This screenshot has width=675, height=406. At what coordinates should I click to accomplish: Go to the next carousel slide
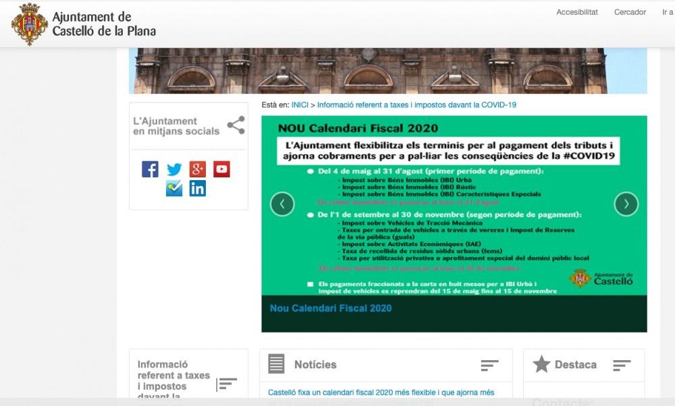(626, 204)
